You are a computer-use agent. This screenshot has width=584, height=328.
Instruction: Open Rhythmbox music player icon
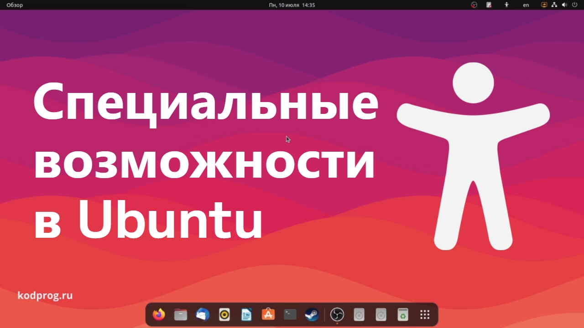pyautogui.click(x=224, y=314)
